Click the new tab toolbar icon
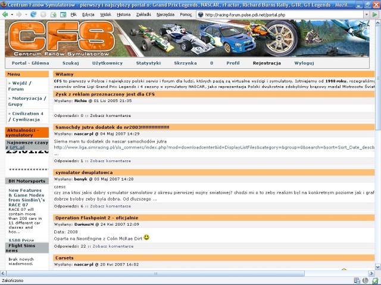Viewport: 381px width, 285px height. pos(54,14)
